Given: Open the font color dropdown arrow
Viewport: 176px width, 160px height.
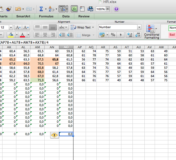Looking at the screenshot, I should 28,35.
